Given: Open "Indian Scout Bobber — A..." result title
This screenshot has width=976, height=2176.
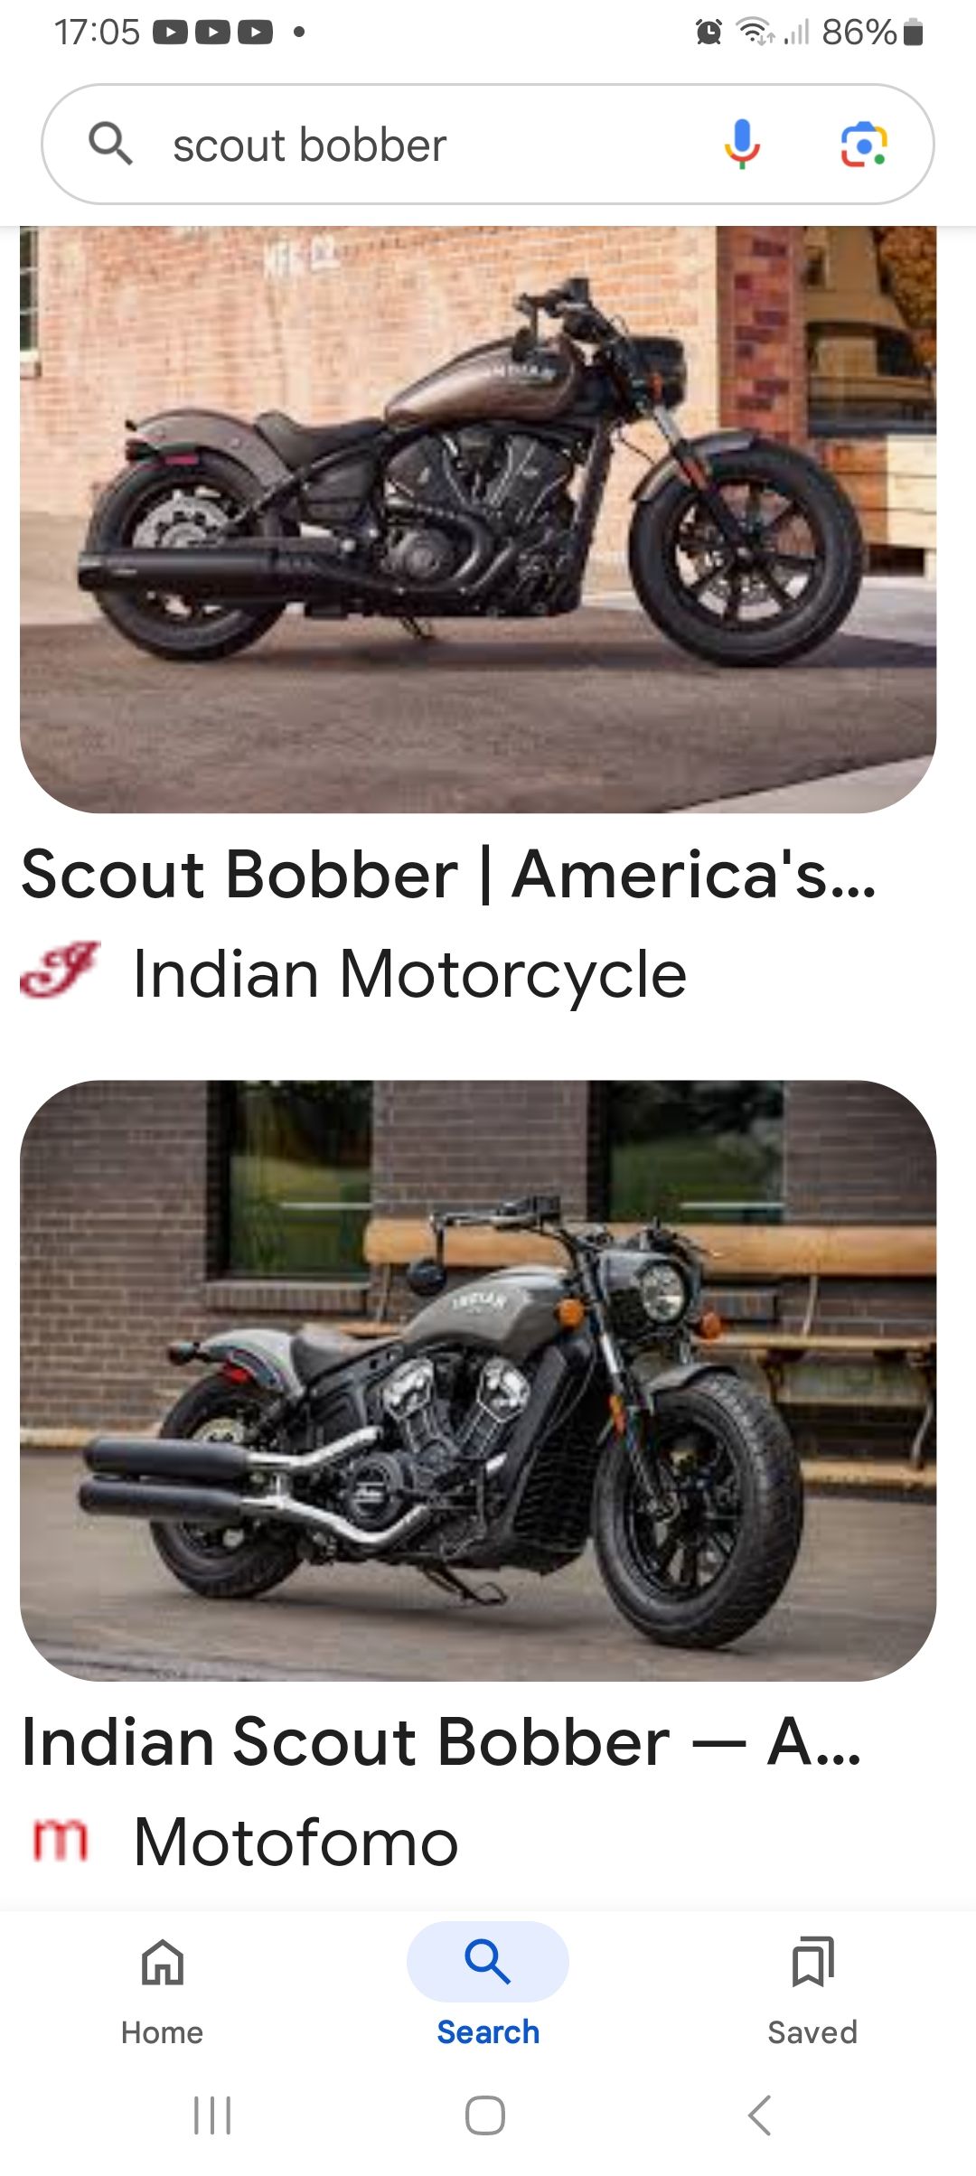Looking at the screenshot, I should pyautogui.click(x=441, y=1741).
